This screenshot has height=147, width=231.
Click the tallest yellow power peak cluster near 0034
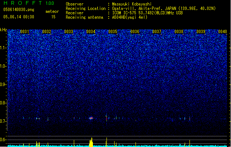coord(91,142)
